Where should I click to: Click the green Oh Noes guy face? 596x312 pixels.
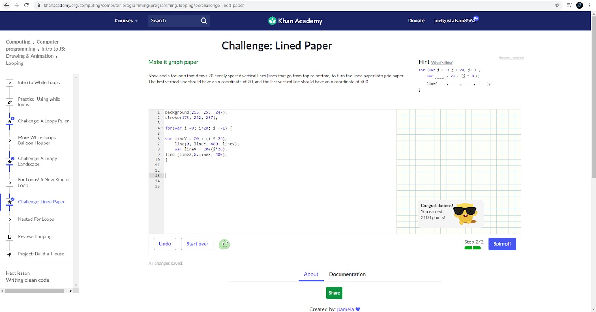(x=224, y=244)
